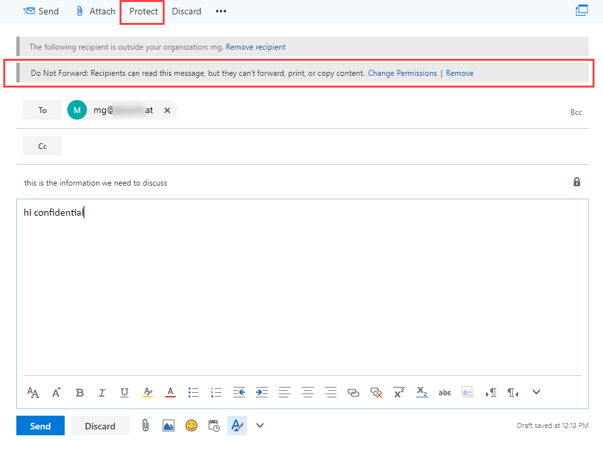Open the scheduling calendar icon
Screen dimensions: 603x449
214,425
